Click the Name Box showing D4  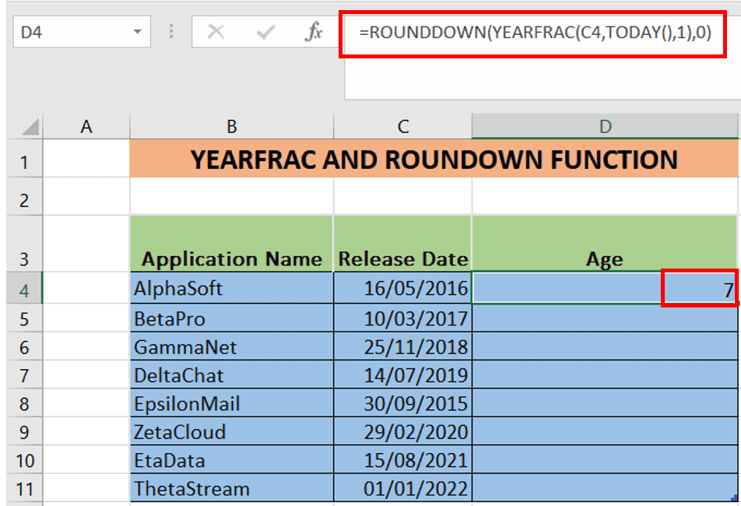click(x=82, y=32)
